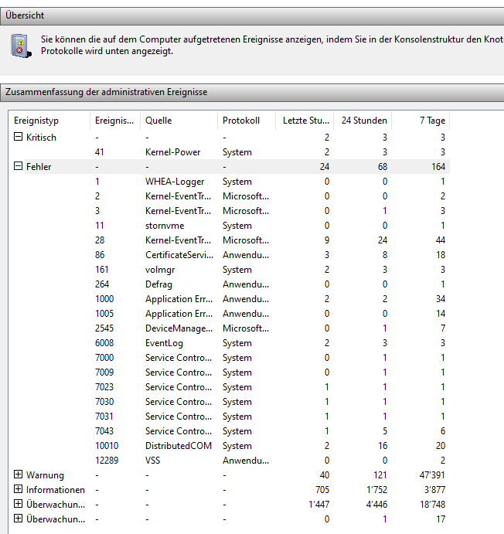
Task: Click event ID 12289 cell
Action: (107, 460)
